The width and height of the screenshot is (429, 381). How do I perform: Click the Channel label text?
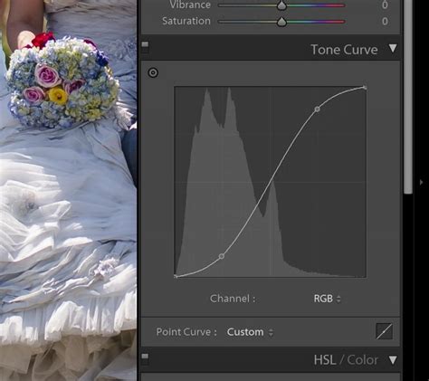(x=233, y=299)
